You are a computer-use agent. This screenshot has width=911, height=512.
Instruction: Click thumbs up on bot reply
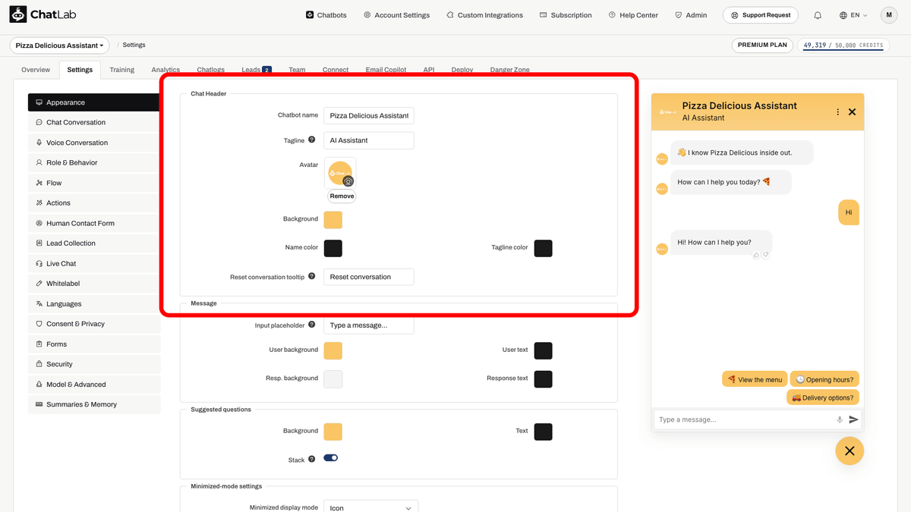coord(756,255)
